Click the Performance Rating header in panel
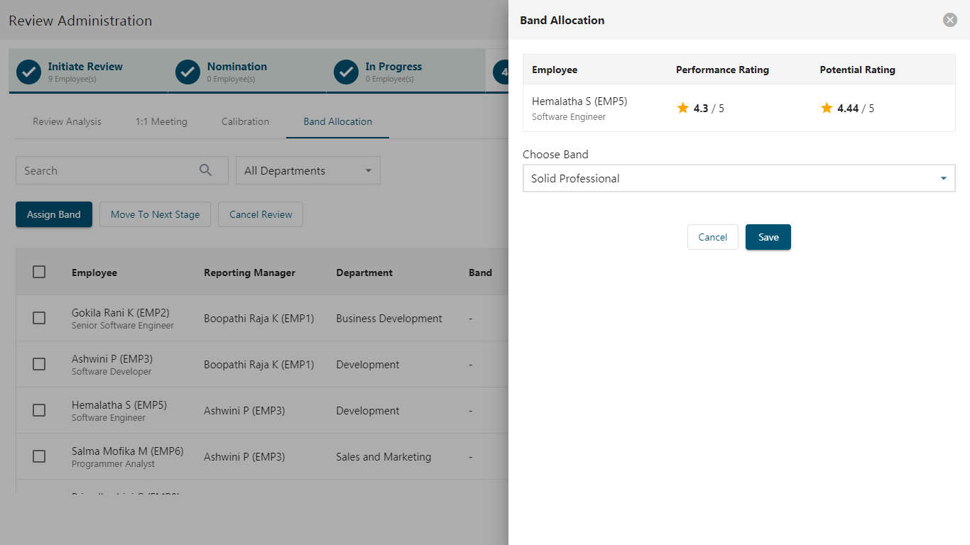Viewport: 970px width, 545px height. [x=722, y=70]
